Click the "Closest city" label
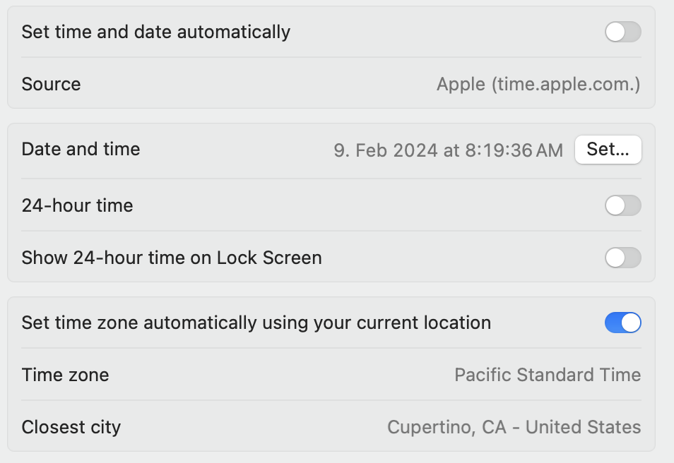This screenshot has width=674, height=463. (x=71, y=427)
